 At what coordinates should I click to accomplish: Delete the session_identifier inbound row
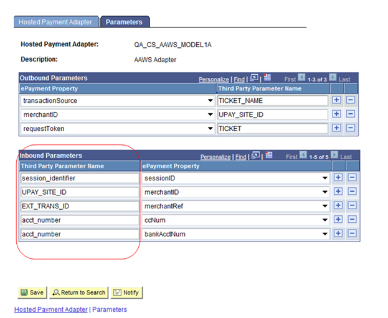(352, 177)
